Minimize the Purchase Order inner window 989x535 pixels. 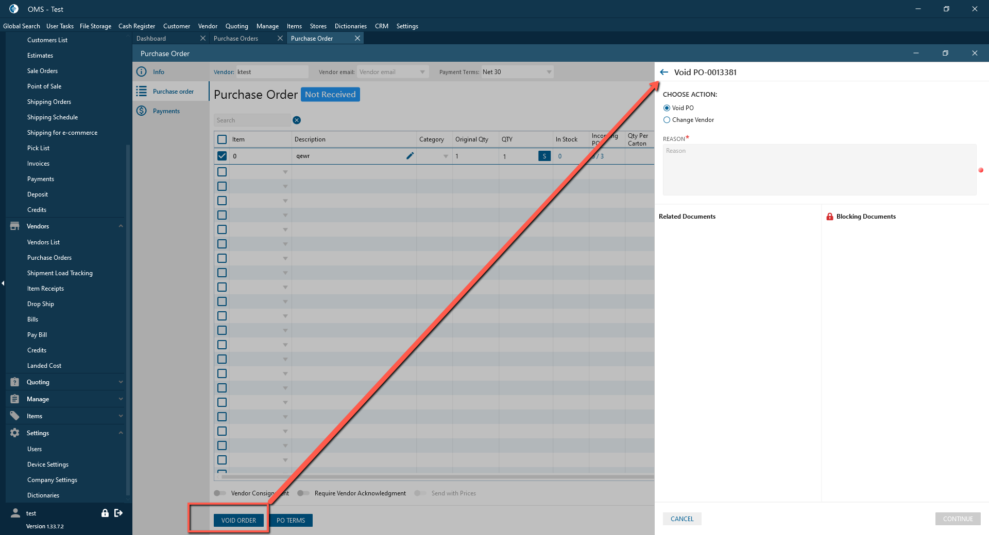(916, 53)
